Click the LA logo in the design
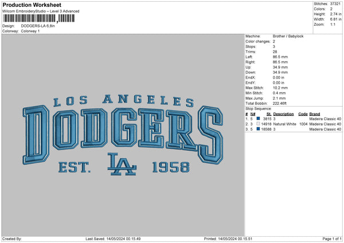Viewport: 344px width, 243px height. 122,164
